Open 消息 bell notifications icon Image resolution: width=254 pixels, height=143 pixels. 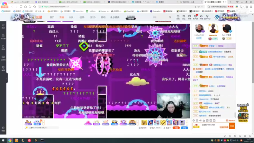coord(201,17)
